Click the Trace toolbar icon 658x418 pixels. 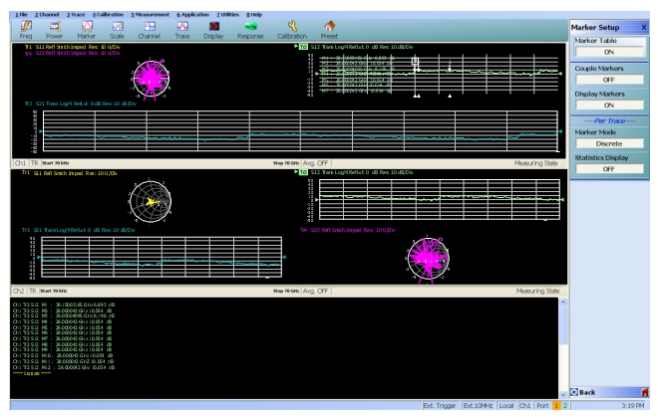click(182, 30)
